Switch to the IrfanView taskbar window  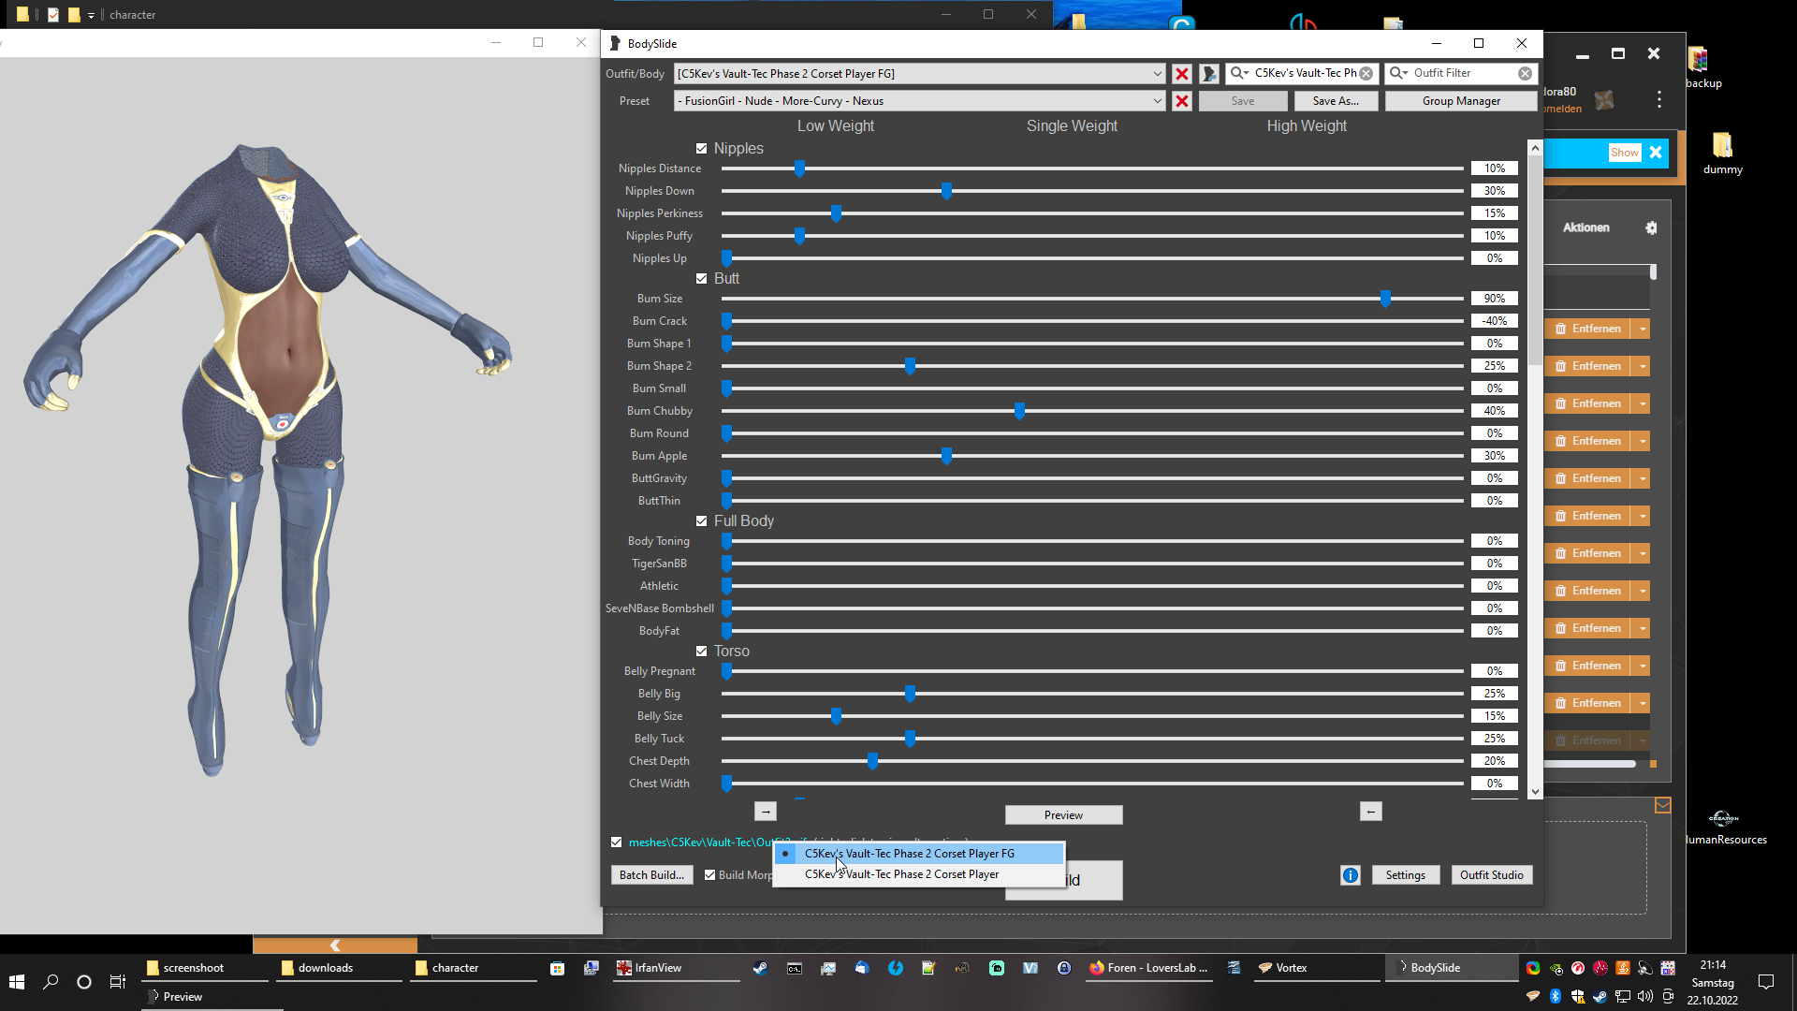click(x=676, y=968)
